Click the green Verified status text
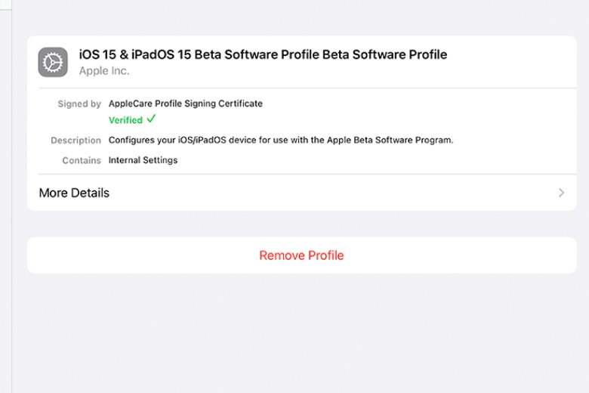This screenshot has width=589, height=393. [x=125, y=120]
